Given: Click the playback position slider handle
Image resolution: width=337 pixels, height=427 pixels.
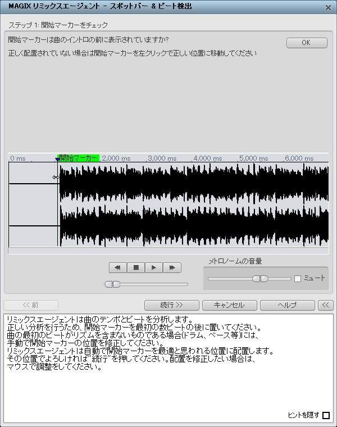Looking at the screenshot, I should click(112, 284).
